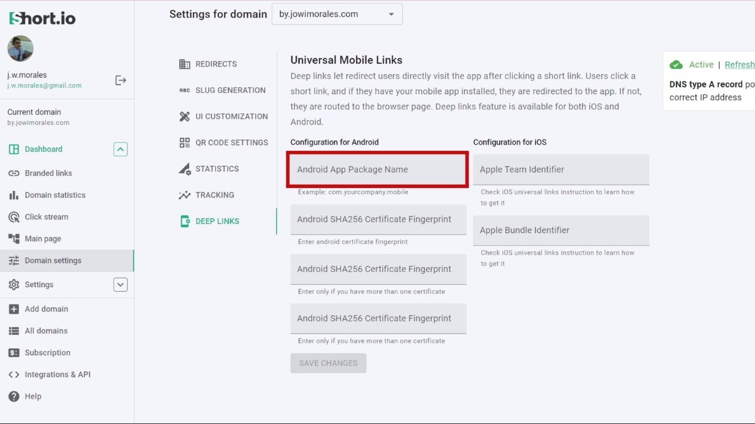Click the Configuration for iOS label
This screenshot has height=424, width=755.
tap(510, 142)
